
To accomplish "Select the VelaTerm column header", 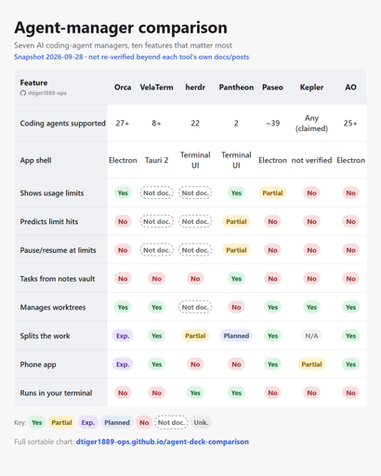I will click(x=156, y=87).
